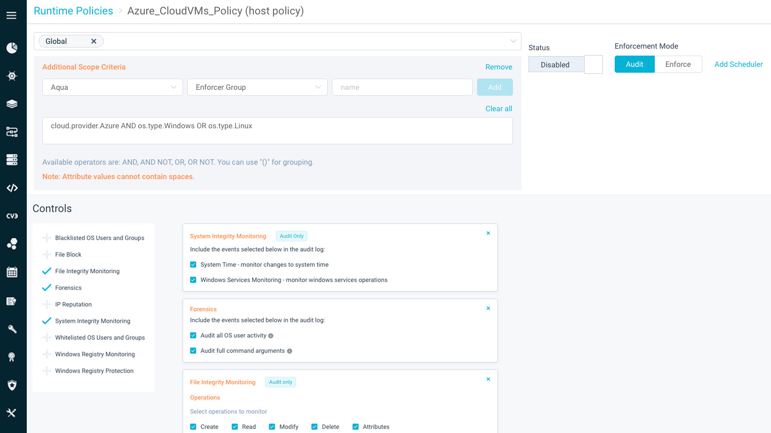Select Forensics in controls list
The height and width of the screenshot is (433, 771).
coord(68,288)
